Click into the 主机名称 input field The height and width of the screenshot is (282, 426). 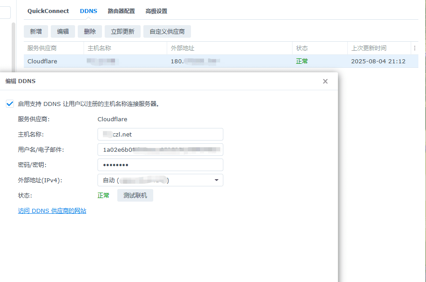tap(160, 134)
